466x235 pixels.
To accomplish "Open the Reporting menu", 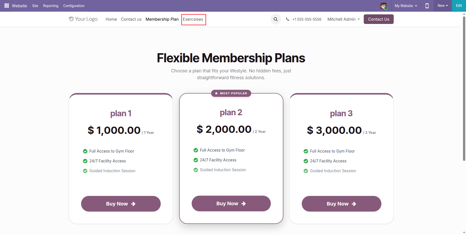I will pyautogui.click(x=51, y=6).
